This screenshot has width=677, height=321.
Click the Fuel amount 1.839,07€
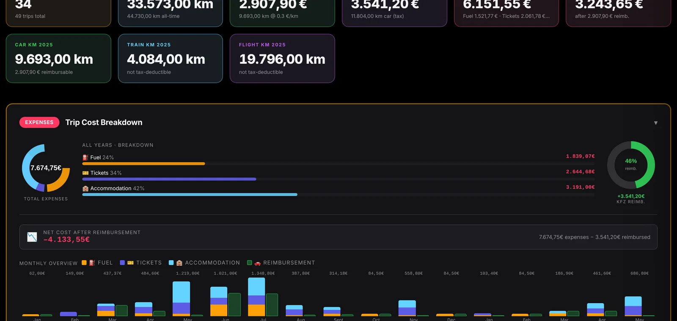pos(580,156)
